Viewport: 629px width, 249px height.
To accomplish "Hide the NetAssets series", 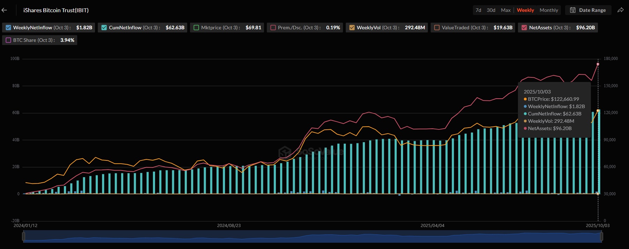I will (524, 28).
